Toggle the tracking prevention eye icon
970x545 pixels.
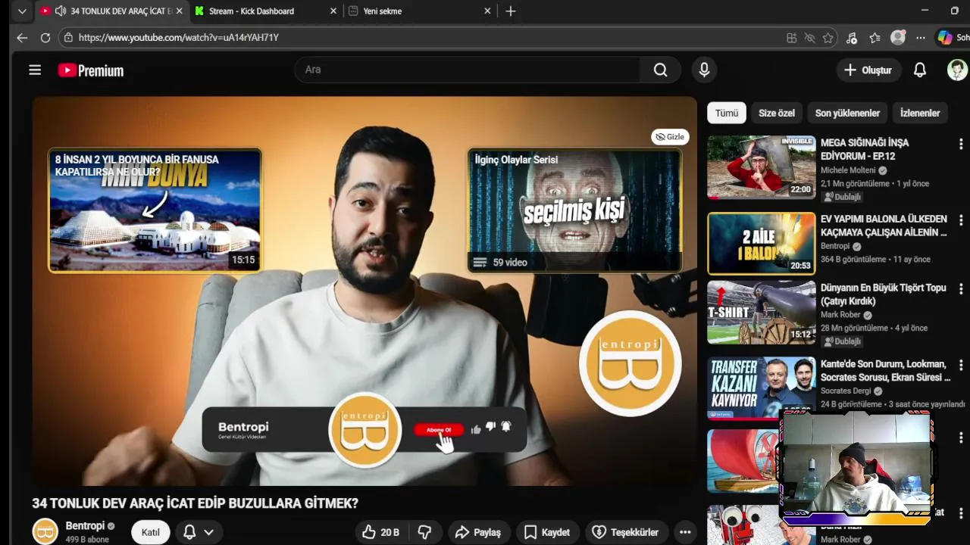(809, 38)
